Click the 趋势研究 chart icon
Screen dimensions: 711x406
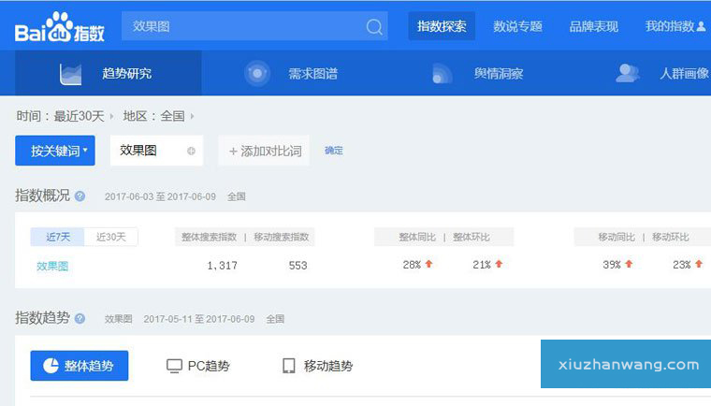coord(71,74)
